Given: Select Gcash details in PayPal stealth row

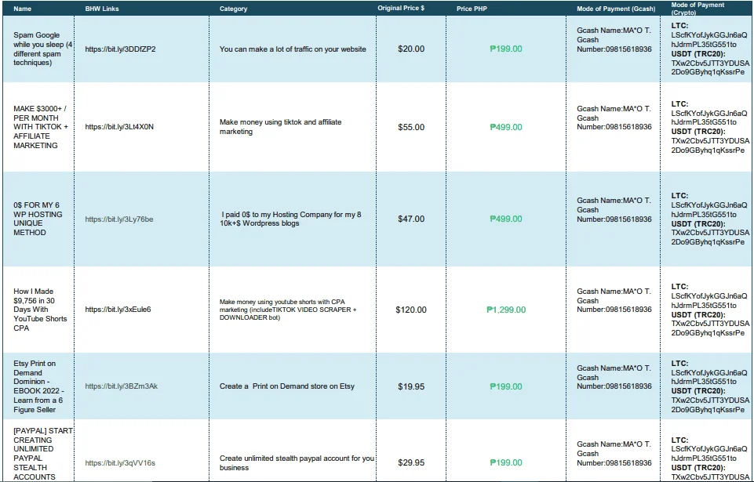Looking at the screenshot, I should [614, 454].
